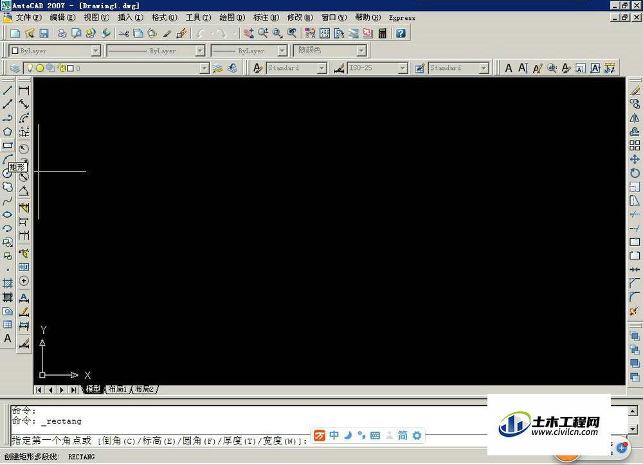Save the drawing with the floppy icon

coord(44,33)
